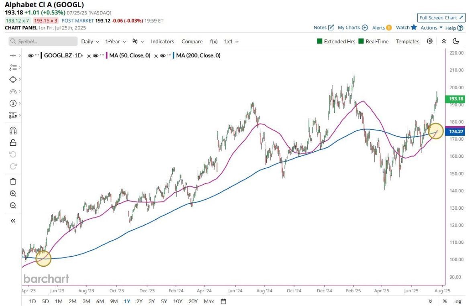Click the blue MA (200) color bar

(174, 55)
